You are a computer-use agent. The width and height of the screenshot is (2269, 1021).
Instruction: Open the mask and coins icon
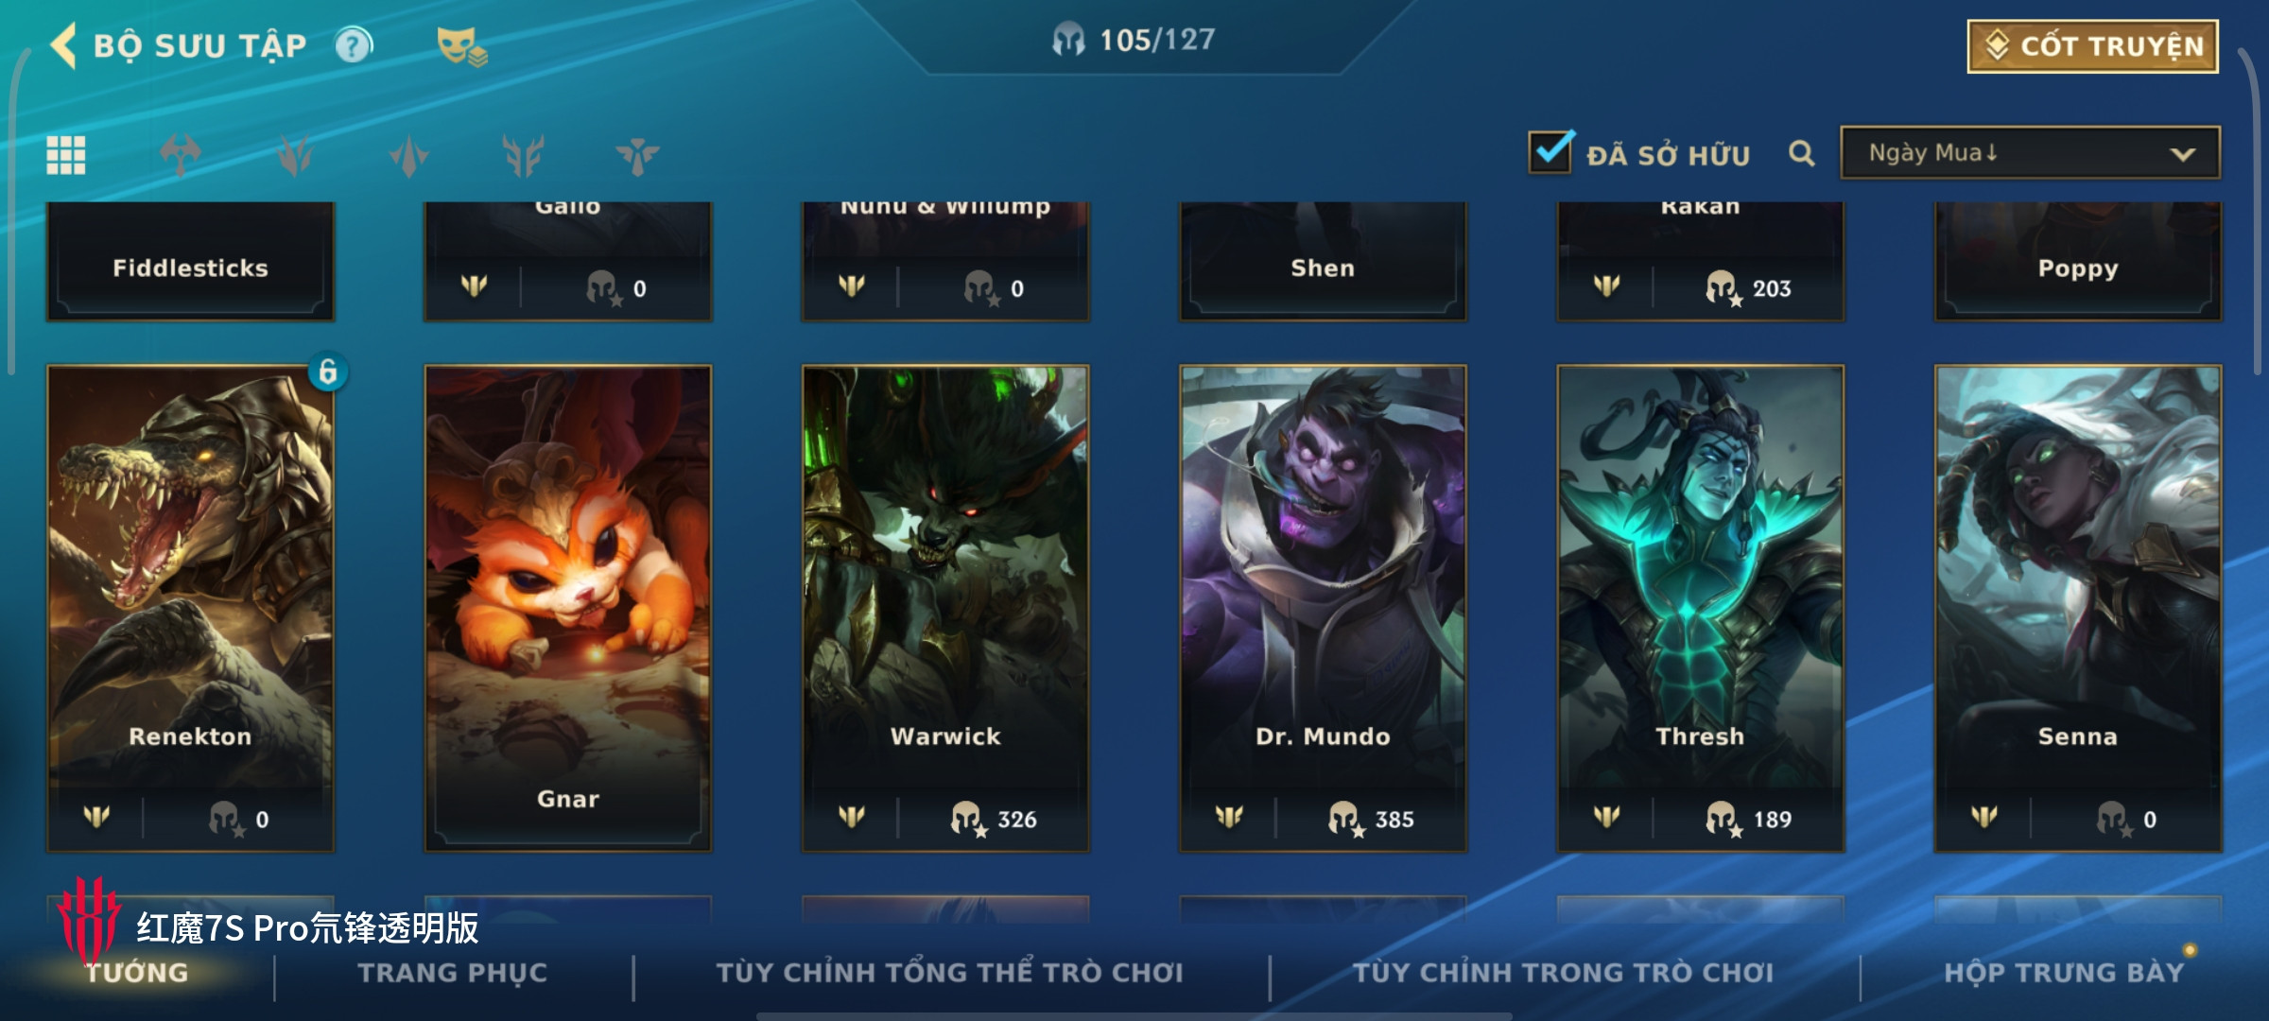[x=461, y=46]
